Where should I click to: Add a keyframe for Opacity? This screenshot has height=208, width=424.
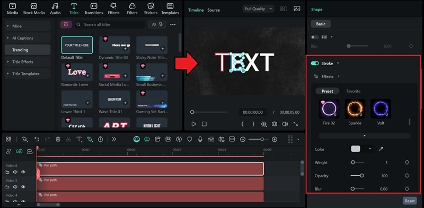407,176
